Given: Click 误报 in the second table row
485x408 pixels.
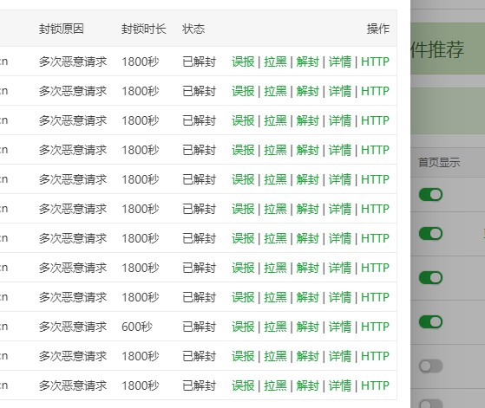Looking at the screenshot, I should click(x=243, y=91).
